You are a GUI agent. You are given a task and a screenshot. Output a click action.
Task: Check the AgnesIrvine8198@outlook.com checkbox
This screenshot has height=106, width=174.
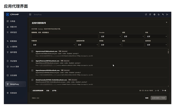(32, 51)
